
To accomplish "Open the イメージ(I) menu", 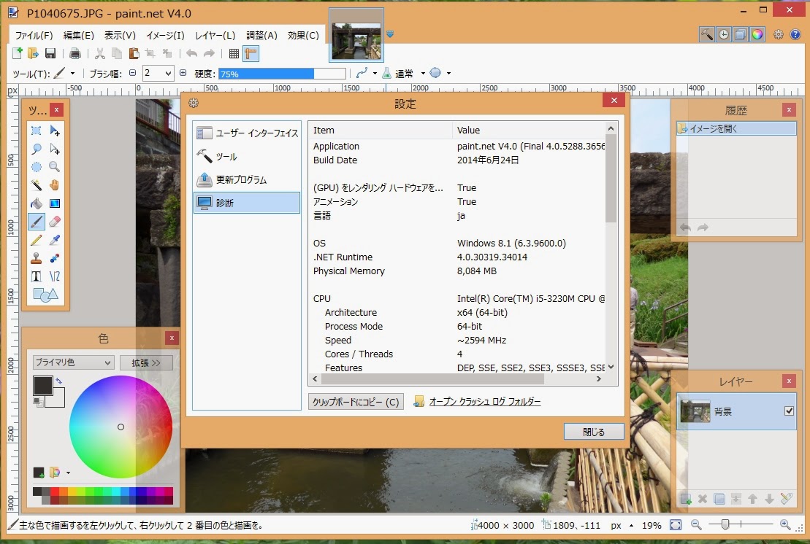I will (x=165, y=36).
